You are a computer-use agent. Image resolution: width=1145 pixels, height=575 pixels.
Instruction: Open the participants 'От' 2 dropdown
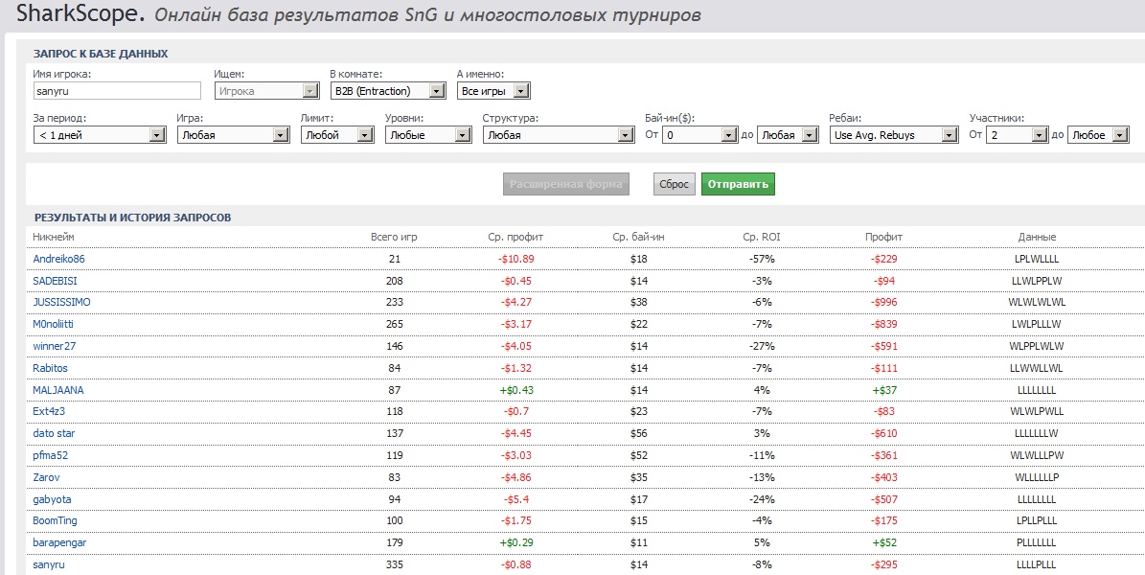coord(1018,135)
